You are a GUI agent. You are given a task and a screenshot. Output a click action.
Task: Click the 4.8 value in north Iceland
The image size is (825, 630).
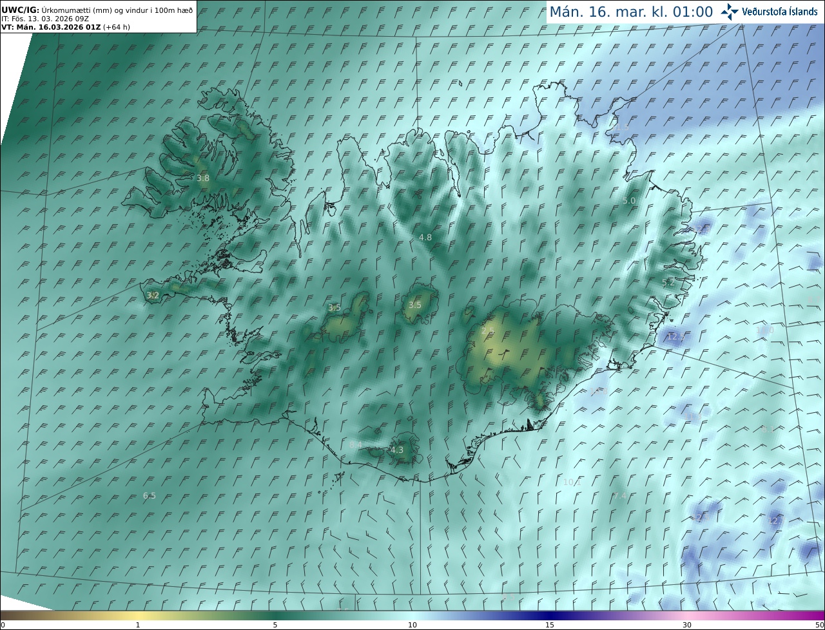point(425,237)
